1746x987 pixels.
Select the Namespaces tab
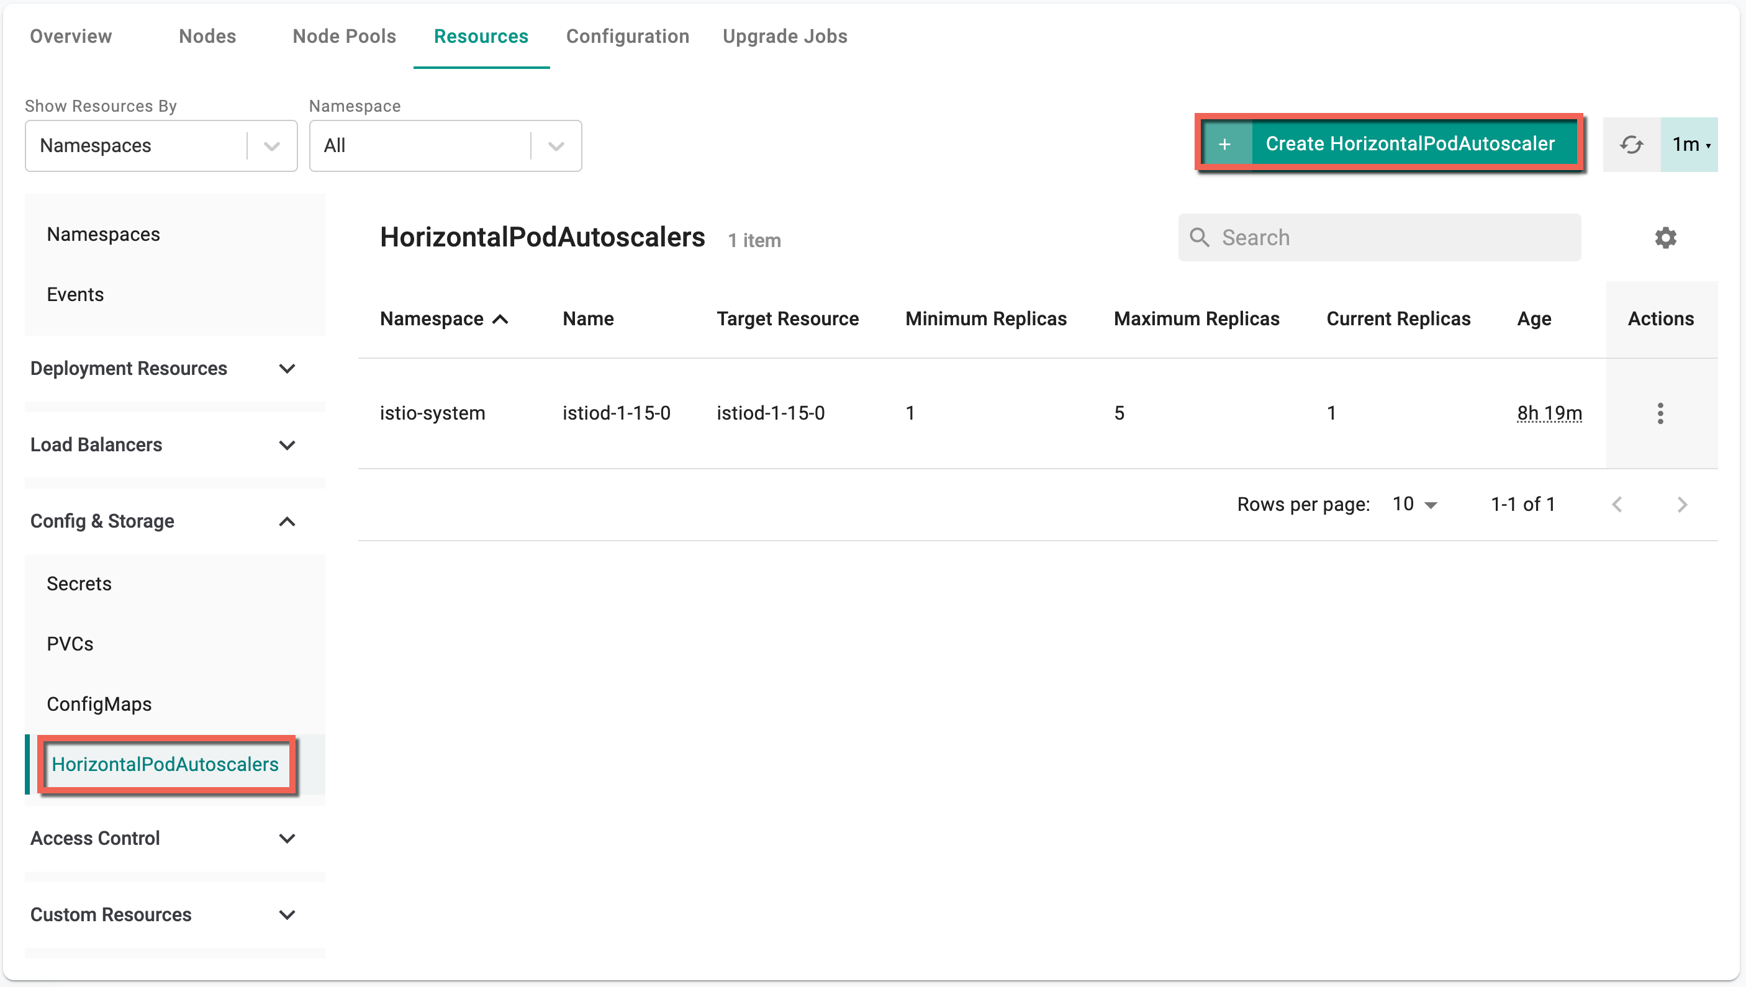coord(103,234)
